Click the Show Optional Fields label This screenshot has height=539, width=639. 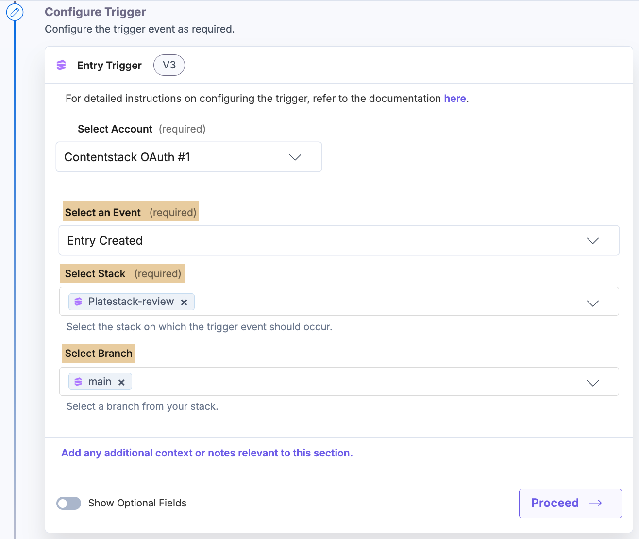137,503
